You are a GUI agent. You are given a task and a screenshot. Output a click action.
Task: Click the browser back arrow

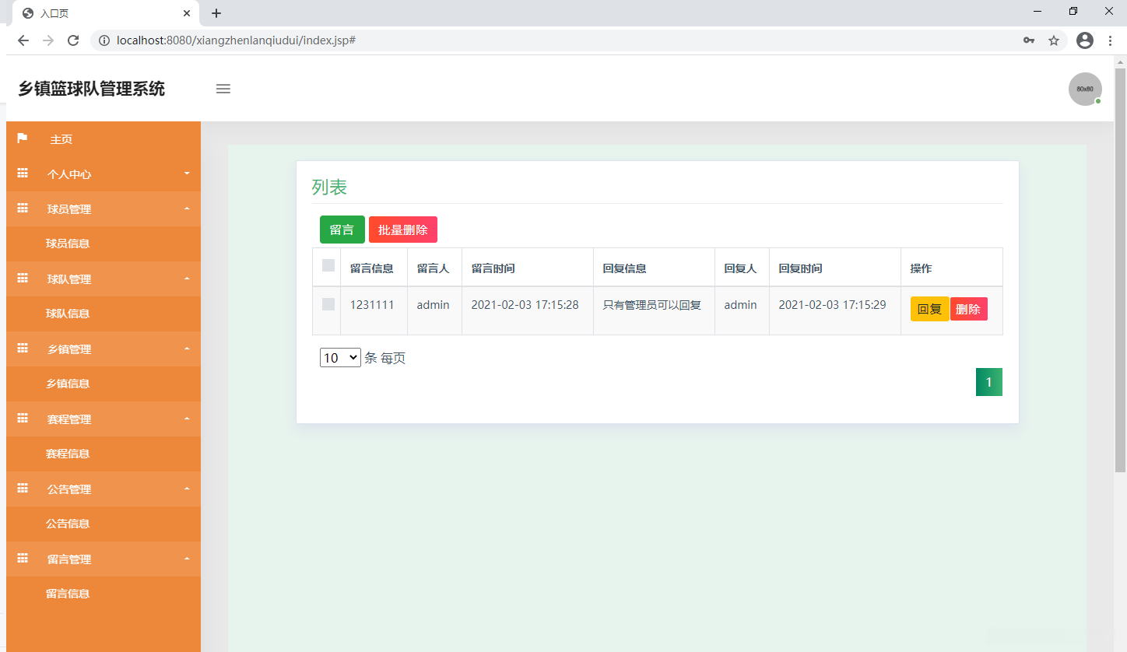tap(23, 40)
